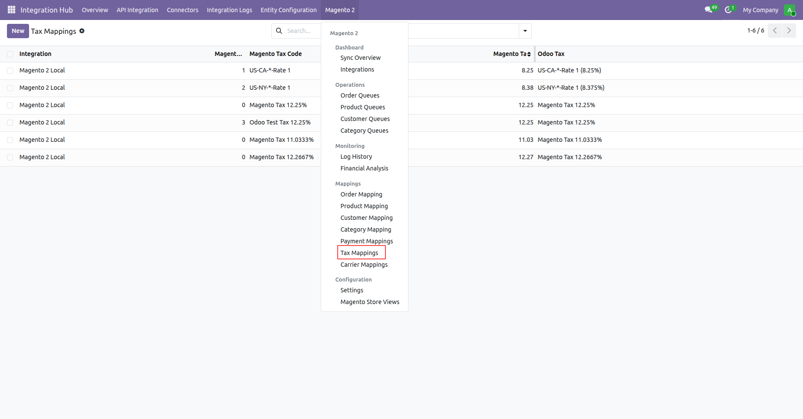Screen dimensions: 803x419
Task: Sort by the Odoo Tax column header
Action: [551, 54]
